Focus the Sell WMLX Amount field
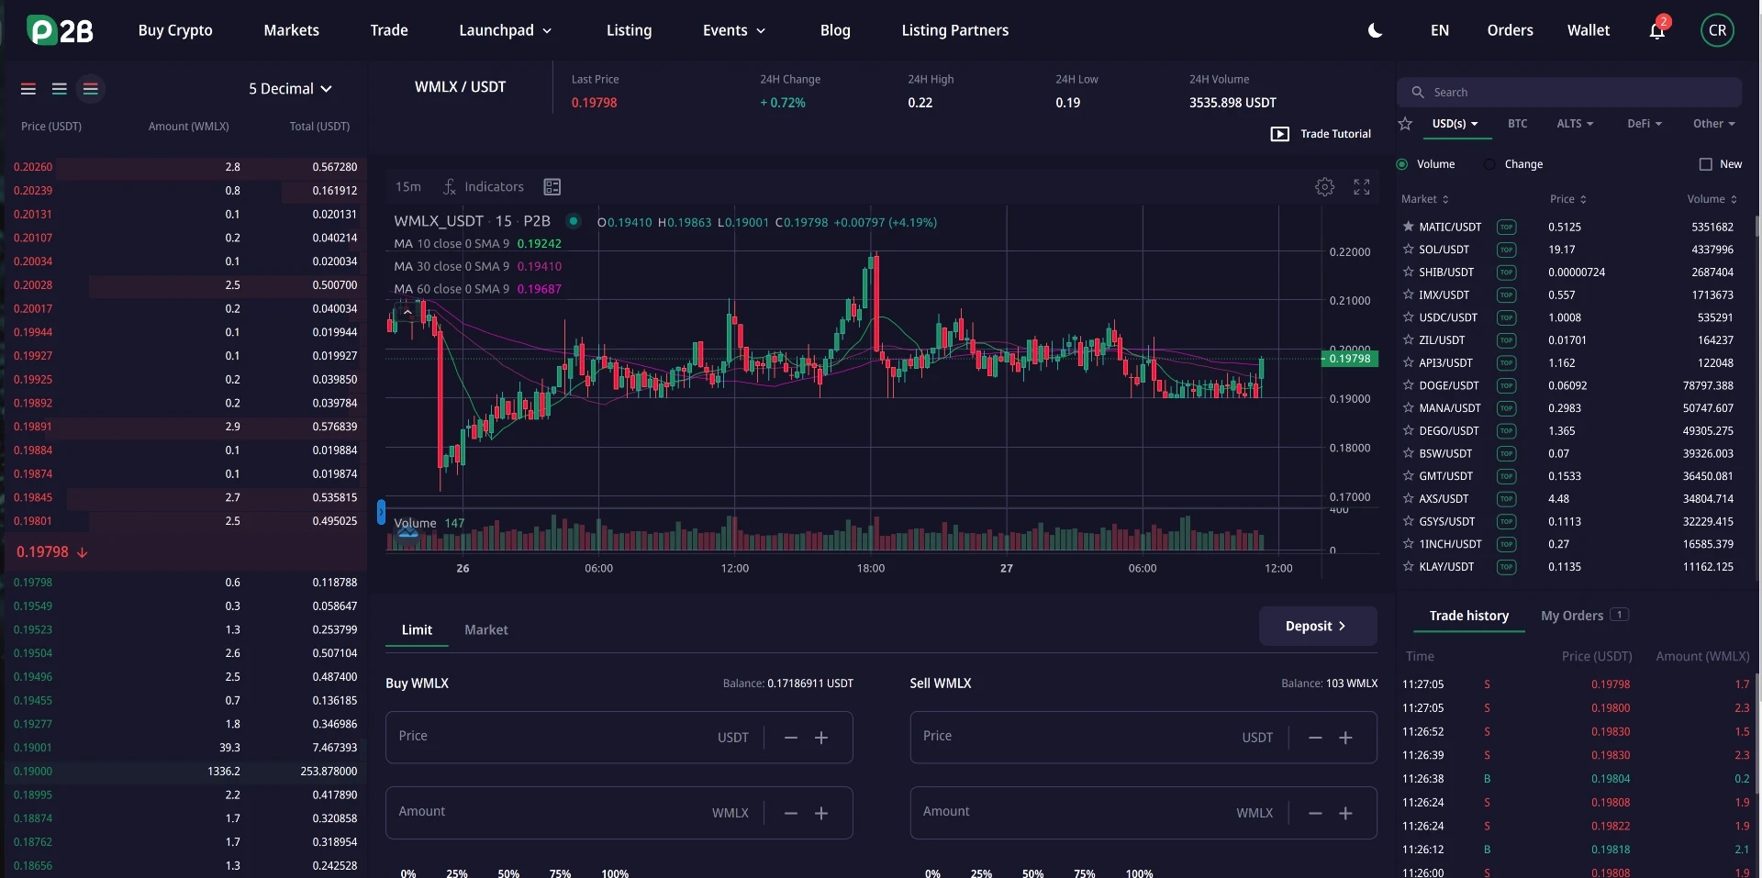 click(x=1143, y=813)
